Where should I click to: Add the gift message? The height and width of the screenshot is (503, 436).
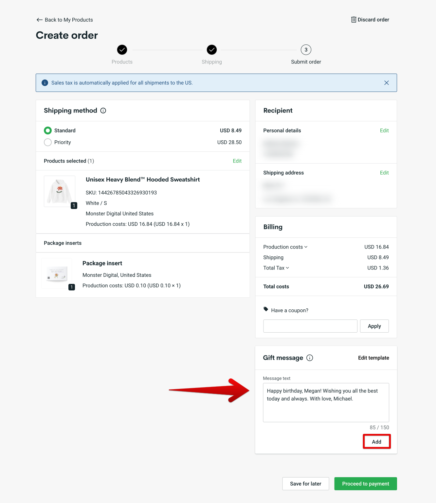[x=376, y=441]
